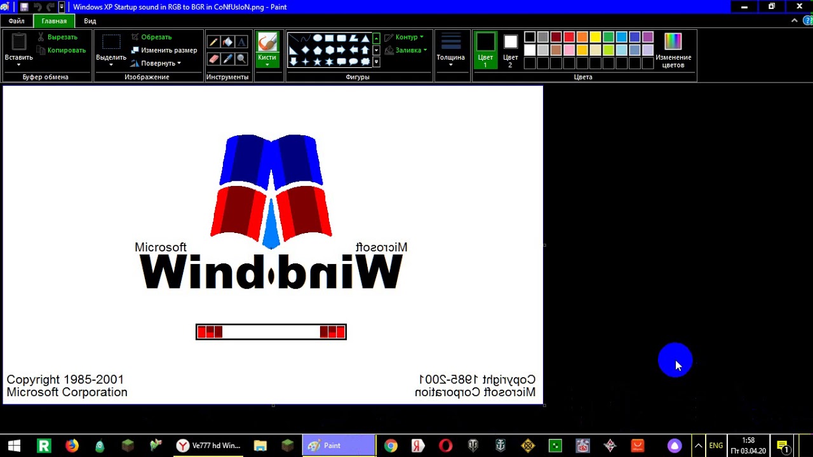The image size is (813, 457).
Task: Choose the rhombus shape
Action: (305, 50)
